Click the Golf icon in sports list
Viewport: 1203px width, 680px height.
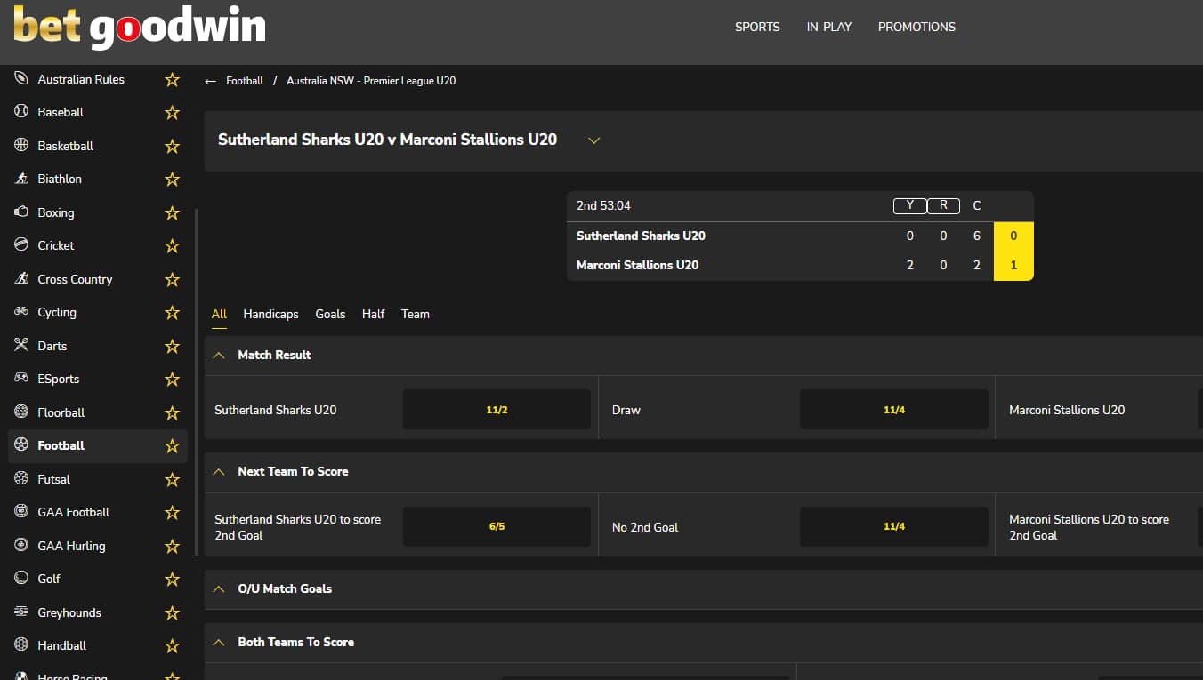click(x=21, y=579)
